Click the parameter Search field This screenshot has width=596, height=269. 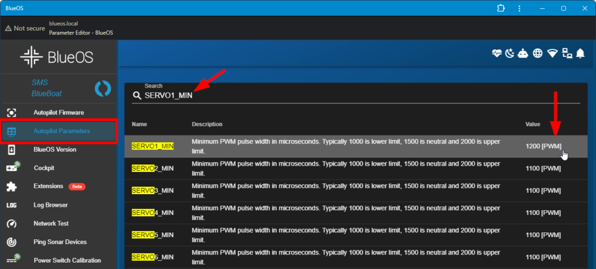[355, 95]
